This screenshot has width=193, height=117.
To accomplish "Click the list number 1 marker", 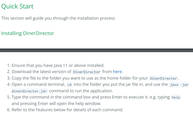I will [9, 65].
